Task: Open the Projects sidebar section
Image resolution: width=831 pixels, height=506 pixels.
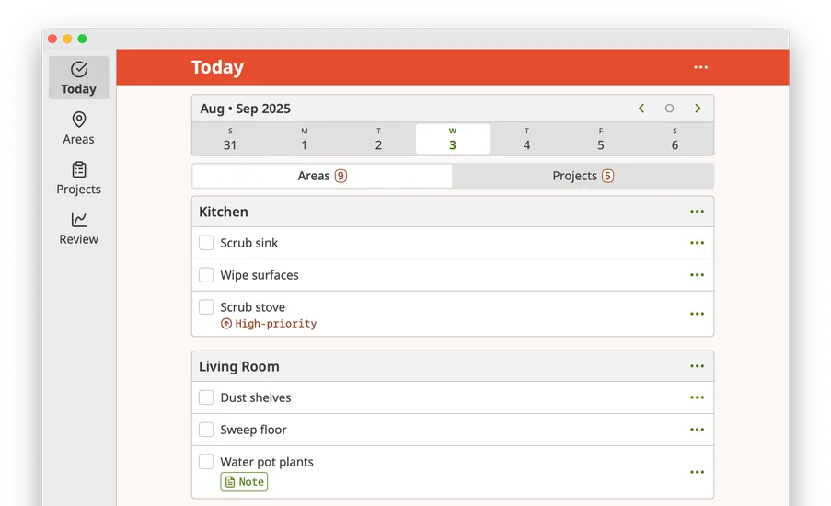Action: click(79, 178)
